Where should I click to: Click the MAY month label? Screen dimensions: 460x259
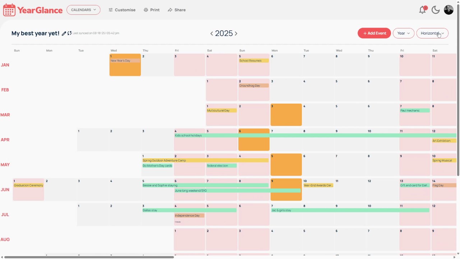click(x=5, y=165)
